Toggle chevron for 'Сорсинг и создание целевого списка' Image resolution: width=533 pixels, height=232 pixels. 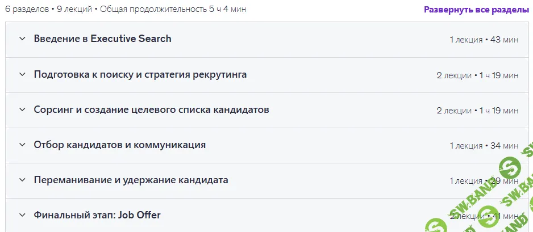pyautogui.click(x=22, y=109)
